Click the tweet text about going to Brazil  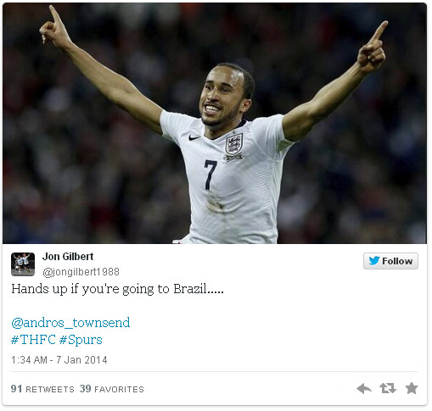[117, 289]
